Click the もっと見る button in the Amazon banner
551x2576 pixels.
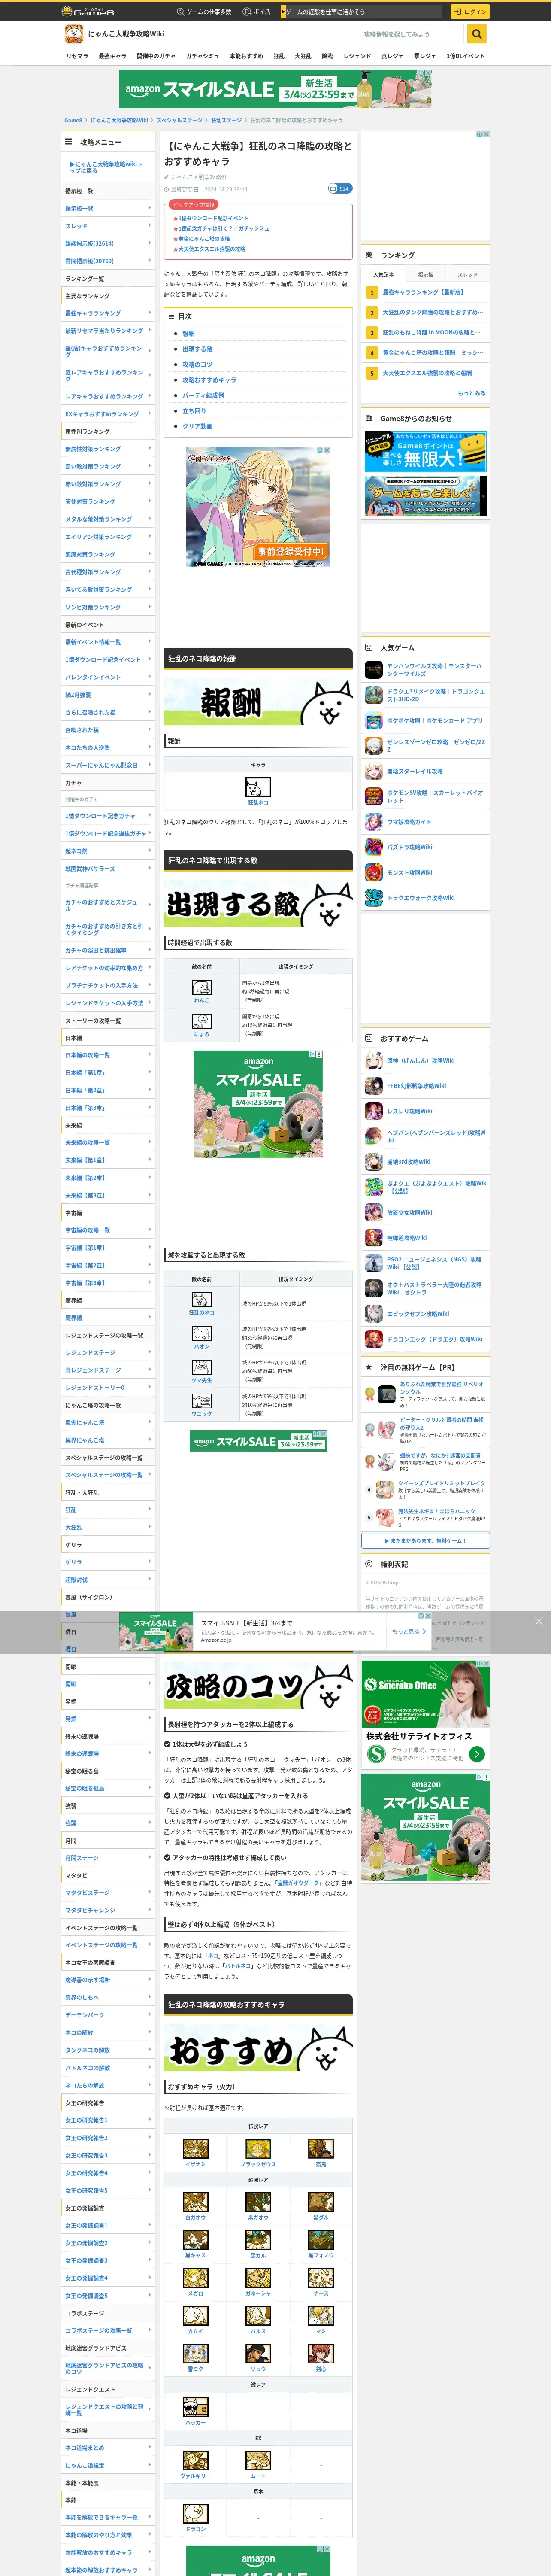tap(408, 1631)
